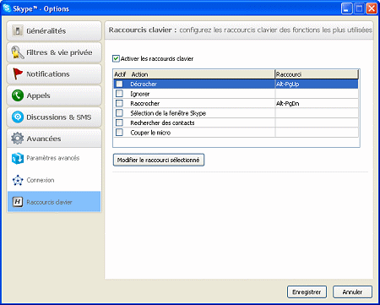
Task: Enable Rechercher des contacts checkbox
Action: 119,123
